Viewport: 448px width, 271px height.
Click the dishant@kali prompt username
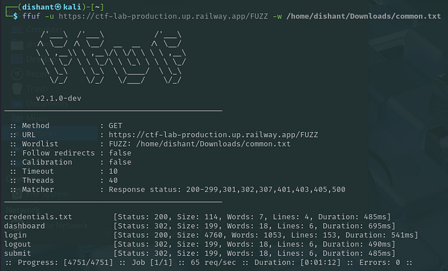click(x=37, y=7)
